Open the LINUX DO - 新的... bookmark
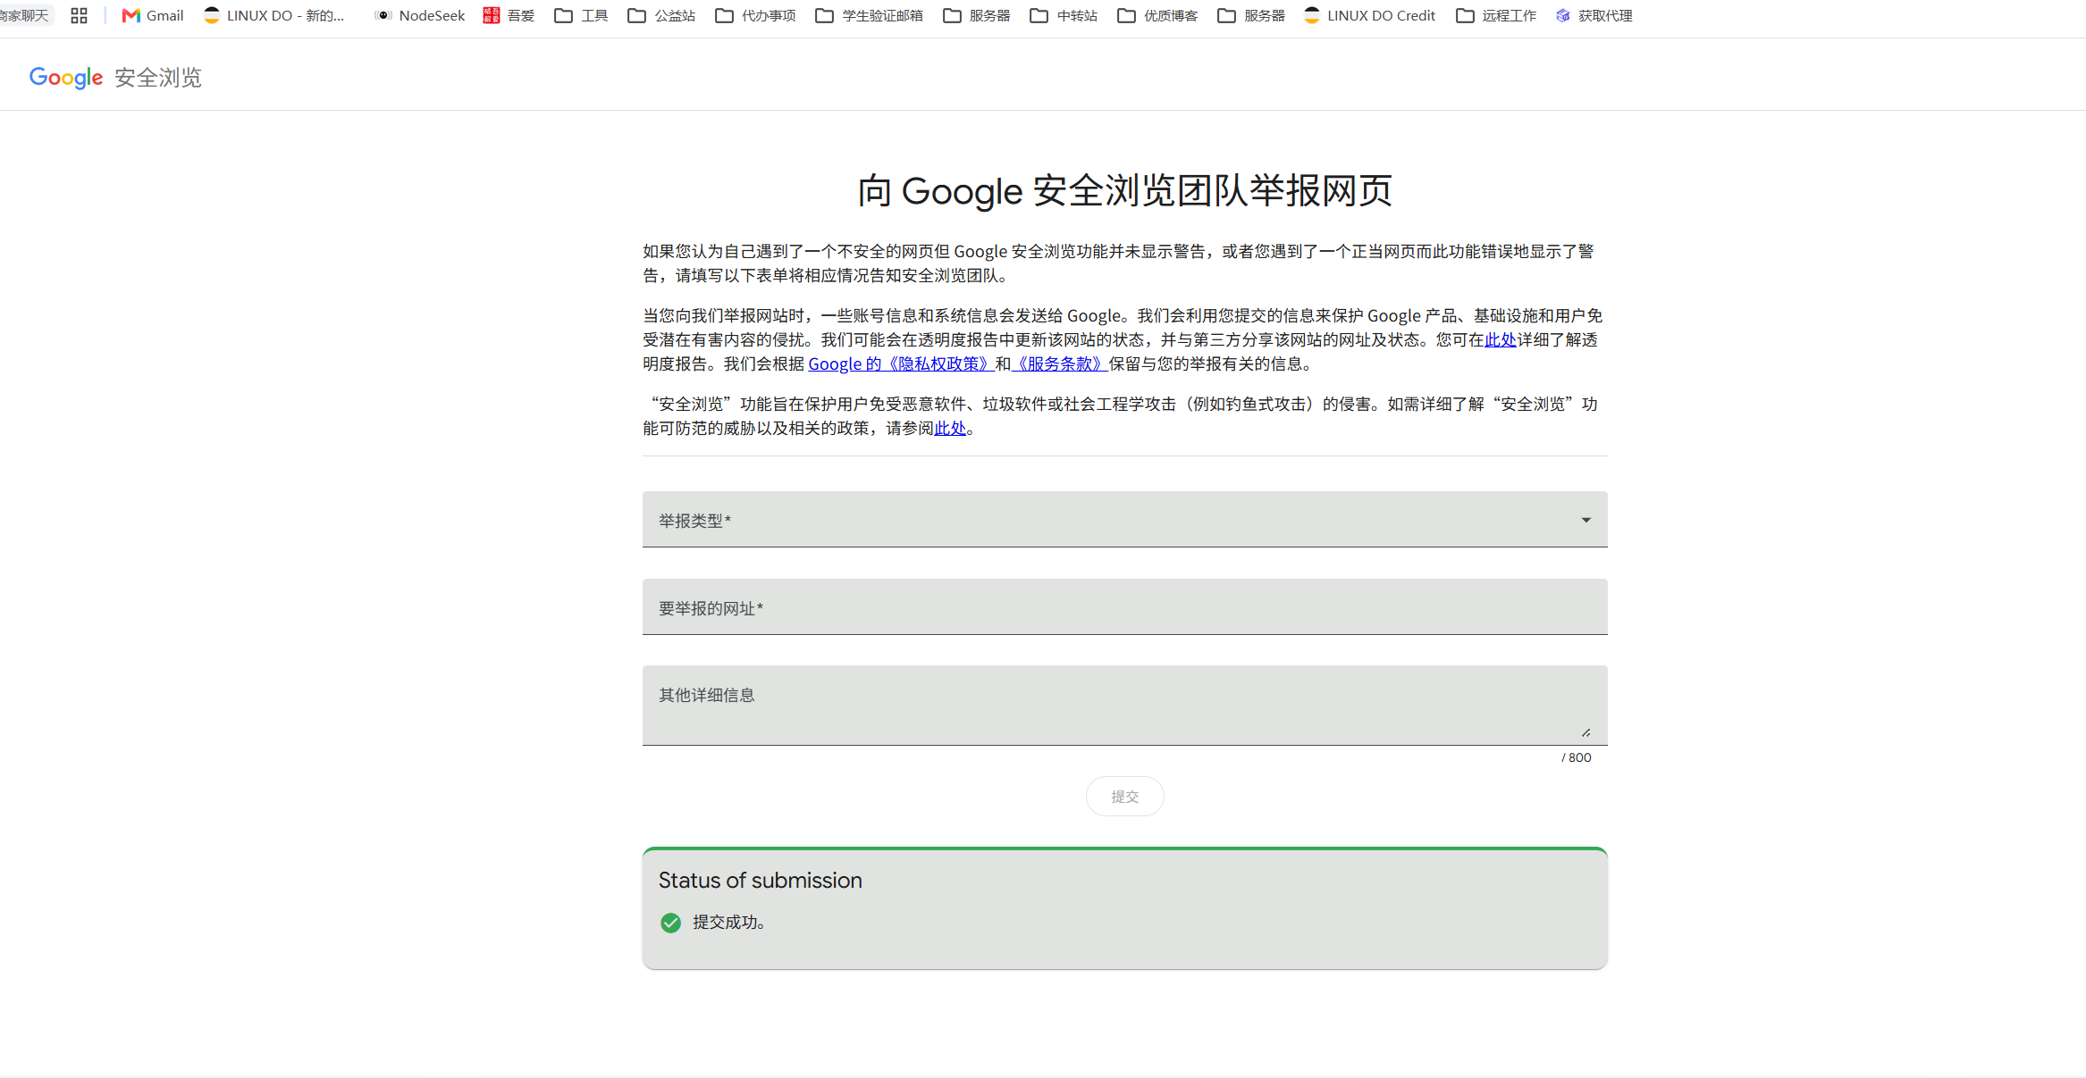The width and height of the screenshot is (2086, 1078). pyautogui.click(x=274, y=15)
